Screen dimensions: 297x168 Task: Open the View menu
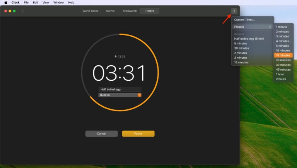coord(46,2)
